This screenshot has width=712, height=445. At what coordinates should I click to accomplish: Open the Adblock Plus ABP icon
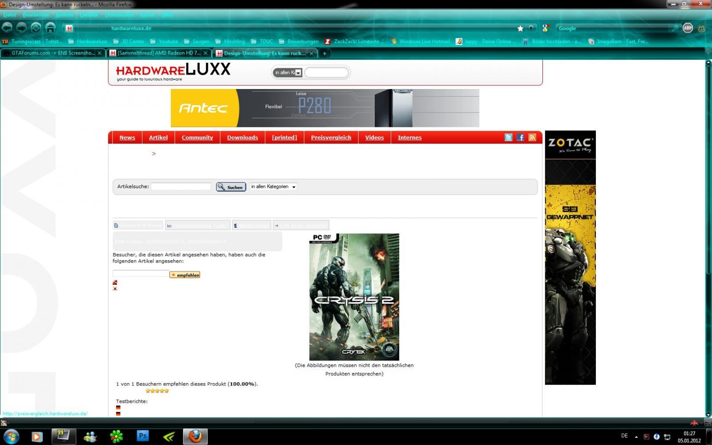coord(688,28)
